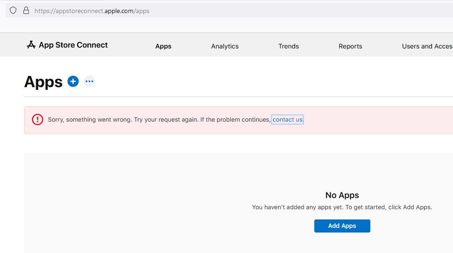This screenshot has width=453, height=253.
Task: Click the 'You haven't added any apps yet' text
Action: pyautogui.click(x=342, y=207)
